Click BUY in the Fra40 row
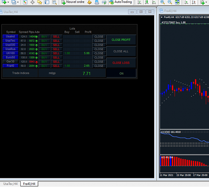The height and width of the screenshot is (187, 209). (44, 66)
